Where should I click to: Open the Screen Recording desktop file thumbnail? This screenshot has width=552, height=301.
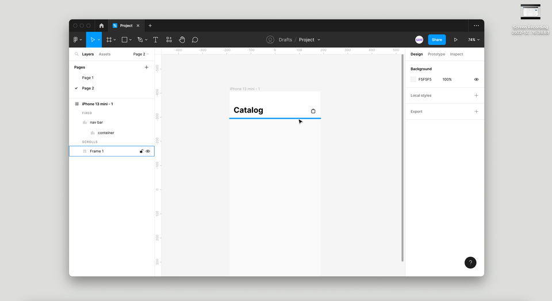coord(530,11)
